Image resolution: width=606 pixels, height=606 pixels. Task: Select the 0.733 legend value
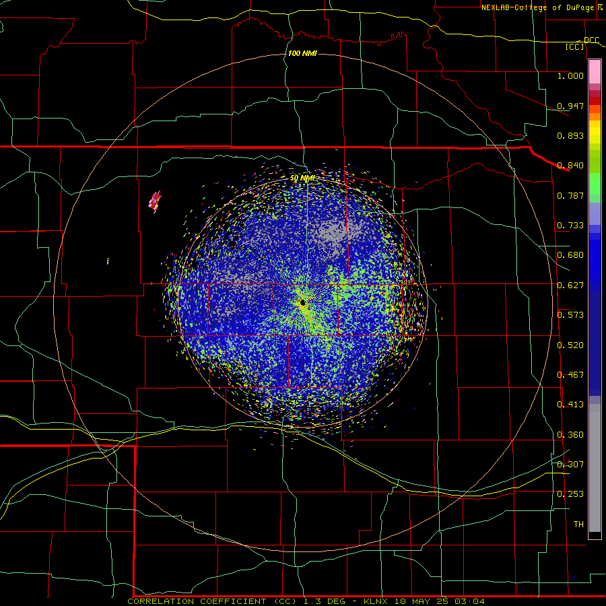pos(570,226)
